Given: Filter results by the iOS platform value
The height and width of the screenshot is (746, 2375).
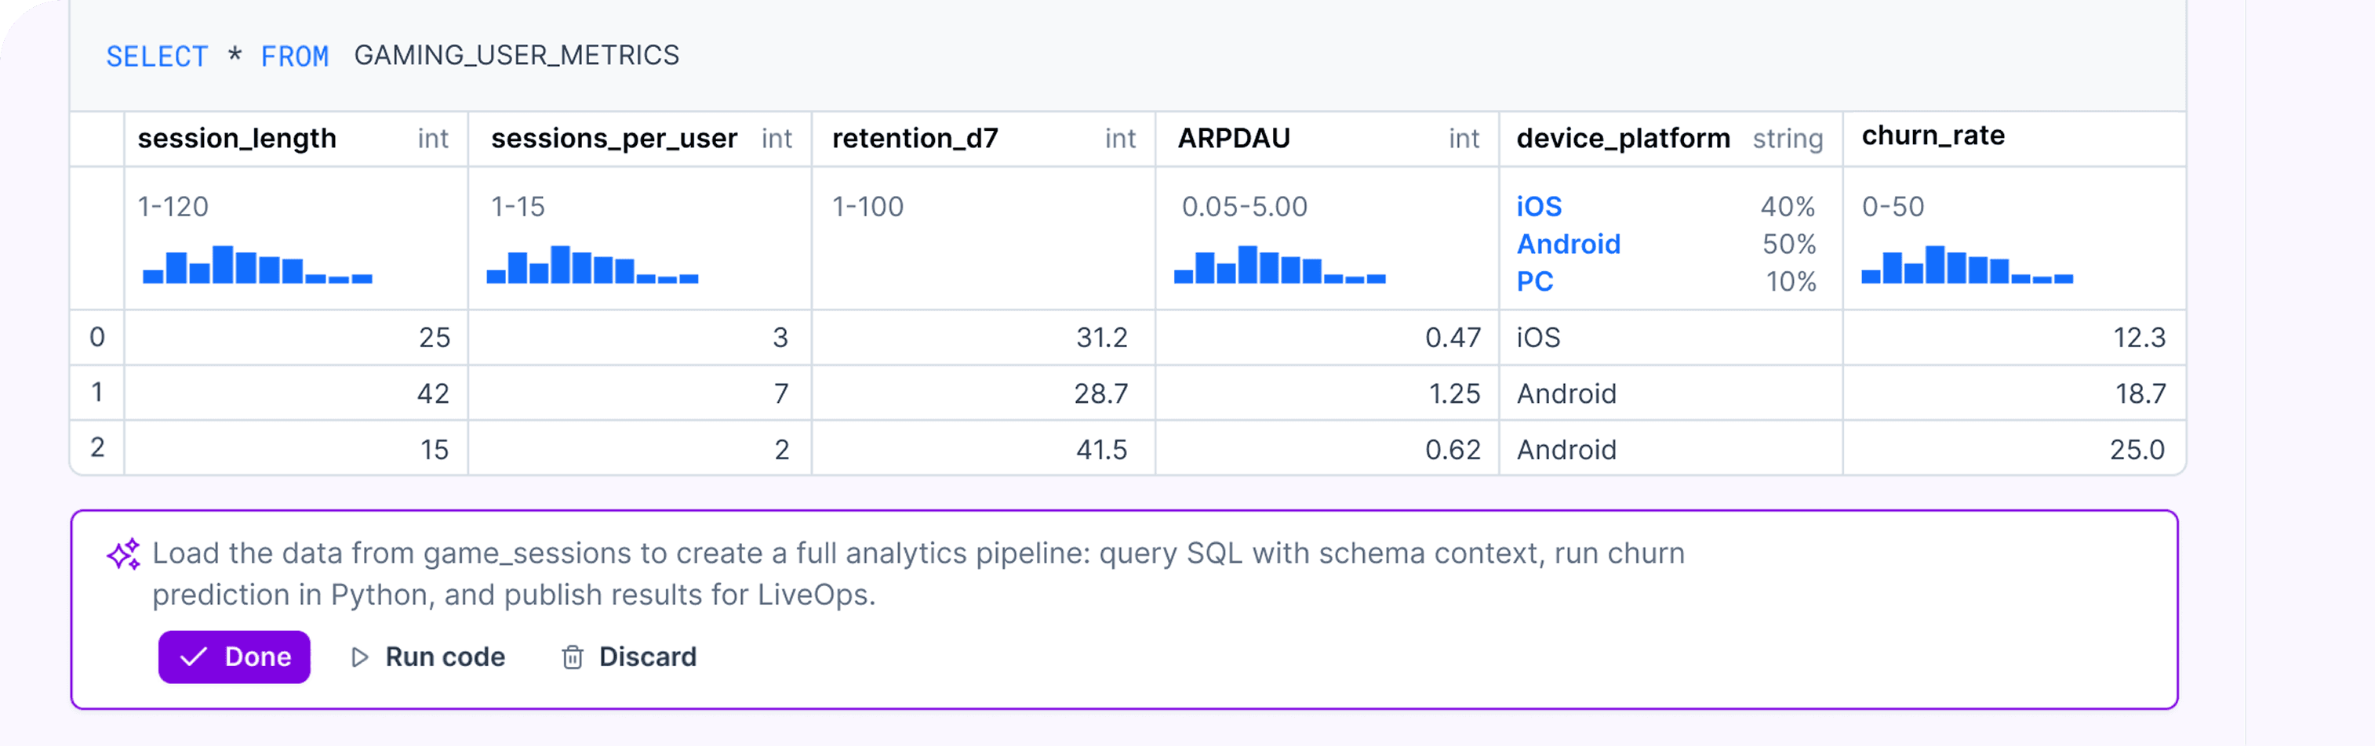Looking at the screenshot, I should [x=1539, y=206].
